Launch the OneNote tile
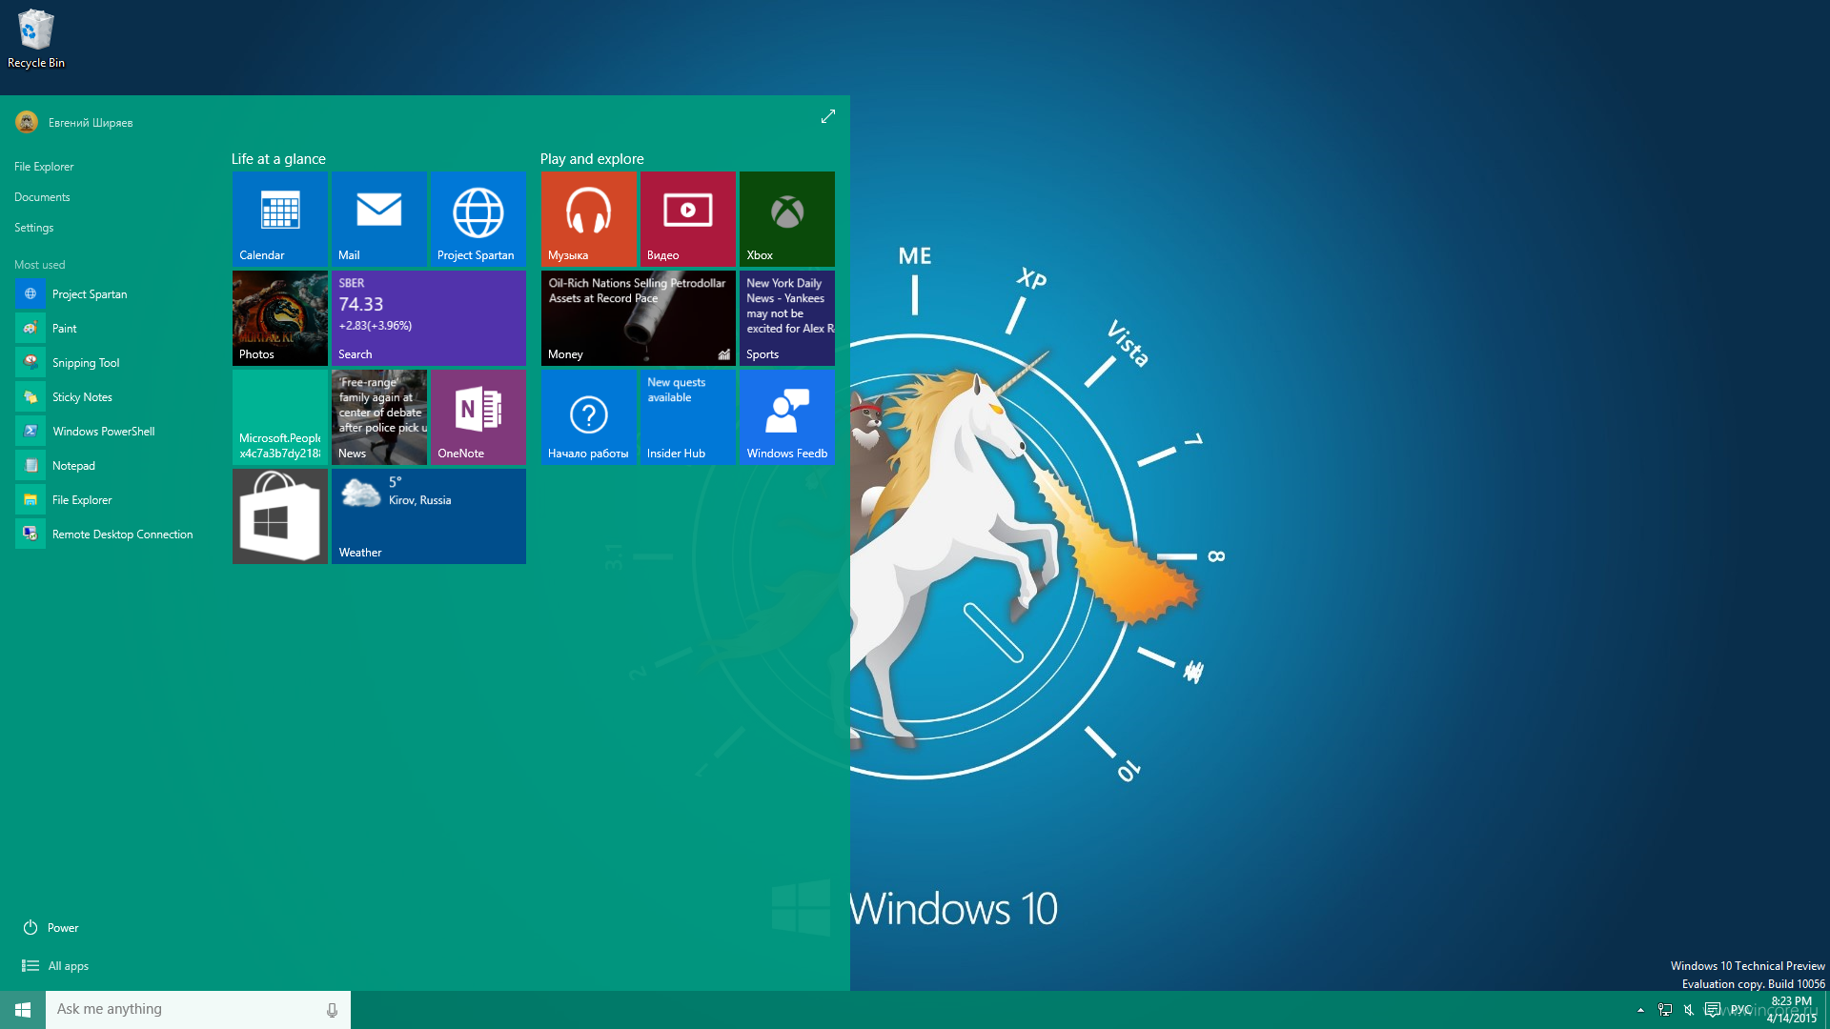Screen dimensions: 1830x1029 tap(478, 417)
